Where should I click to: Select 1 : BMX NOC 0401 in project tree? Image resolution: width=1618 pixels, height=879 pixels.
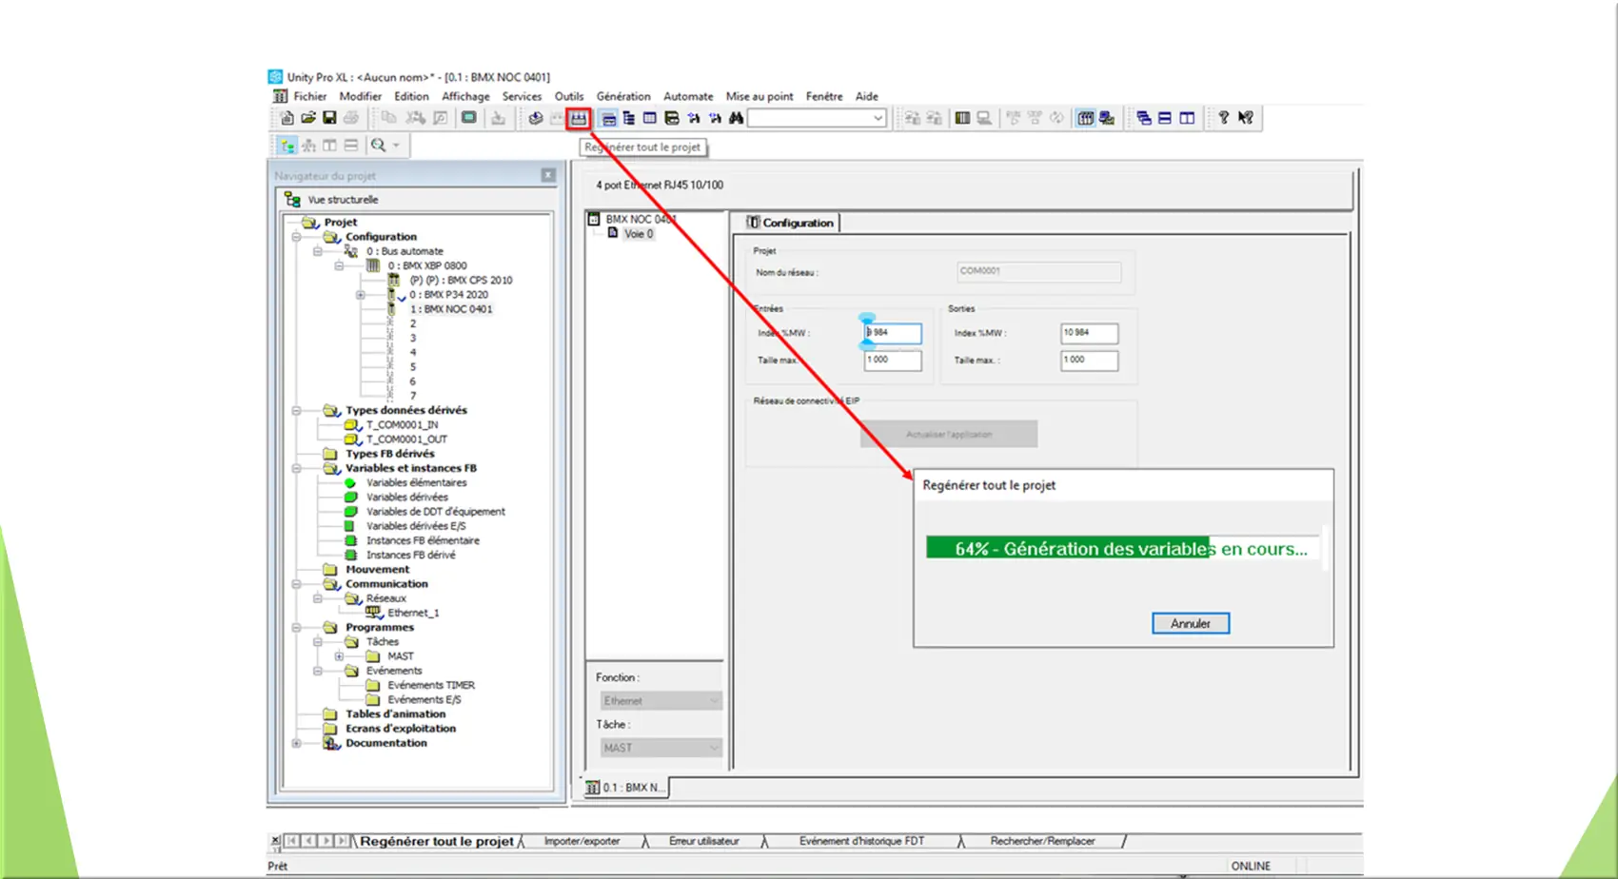tap(451, 309)
